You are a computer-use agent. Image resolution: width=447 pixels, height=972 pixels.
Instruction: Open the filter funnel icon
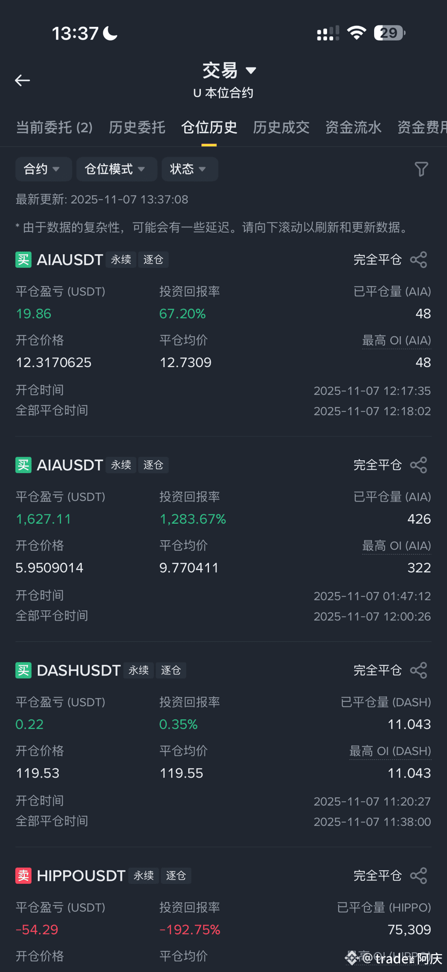422,169
